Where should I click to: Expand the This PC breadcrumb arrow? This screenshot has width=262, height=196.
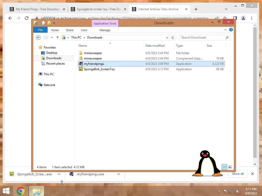click(84, 38)
